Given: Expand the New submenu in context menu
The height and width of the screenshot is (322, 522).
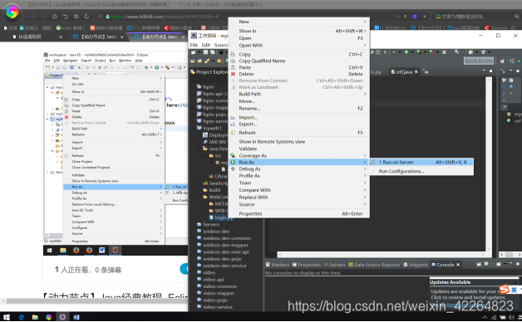Looking at the screenshot, I should coord(365,22).
